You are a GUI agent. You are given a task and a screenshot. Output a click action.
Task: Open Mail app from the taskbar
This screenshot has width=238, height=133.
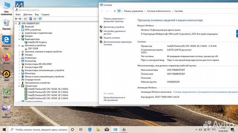coord(107,129)
